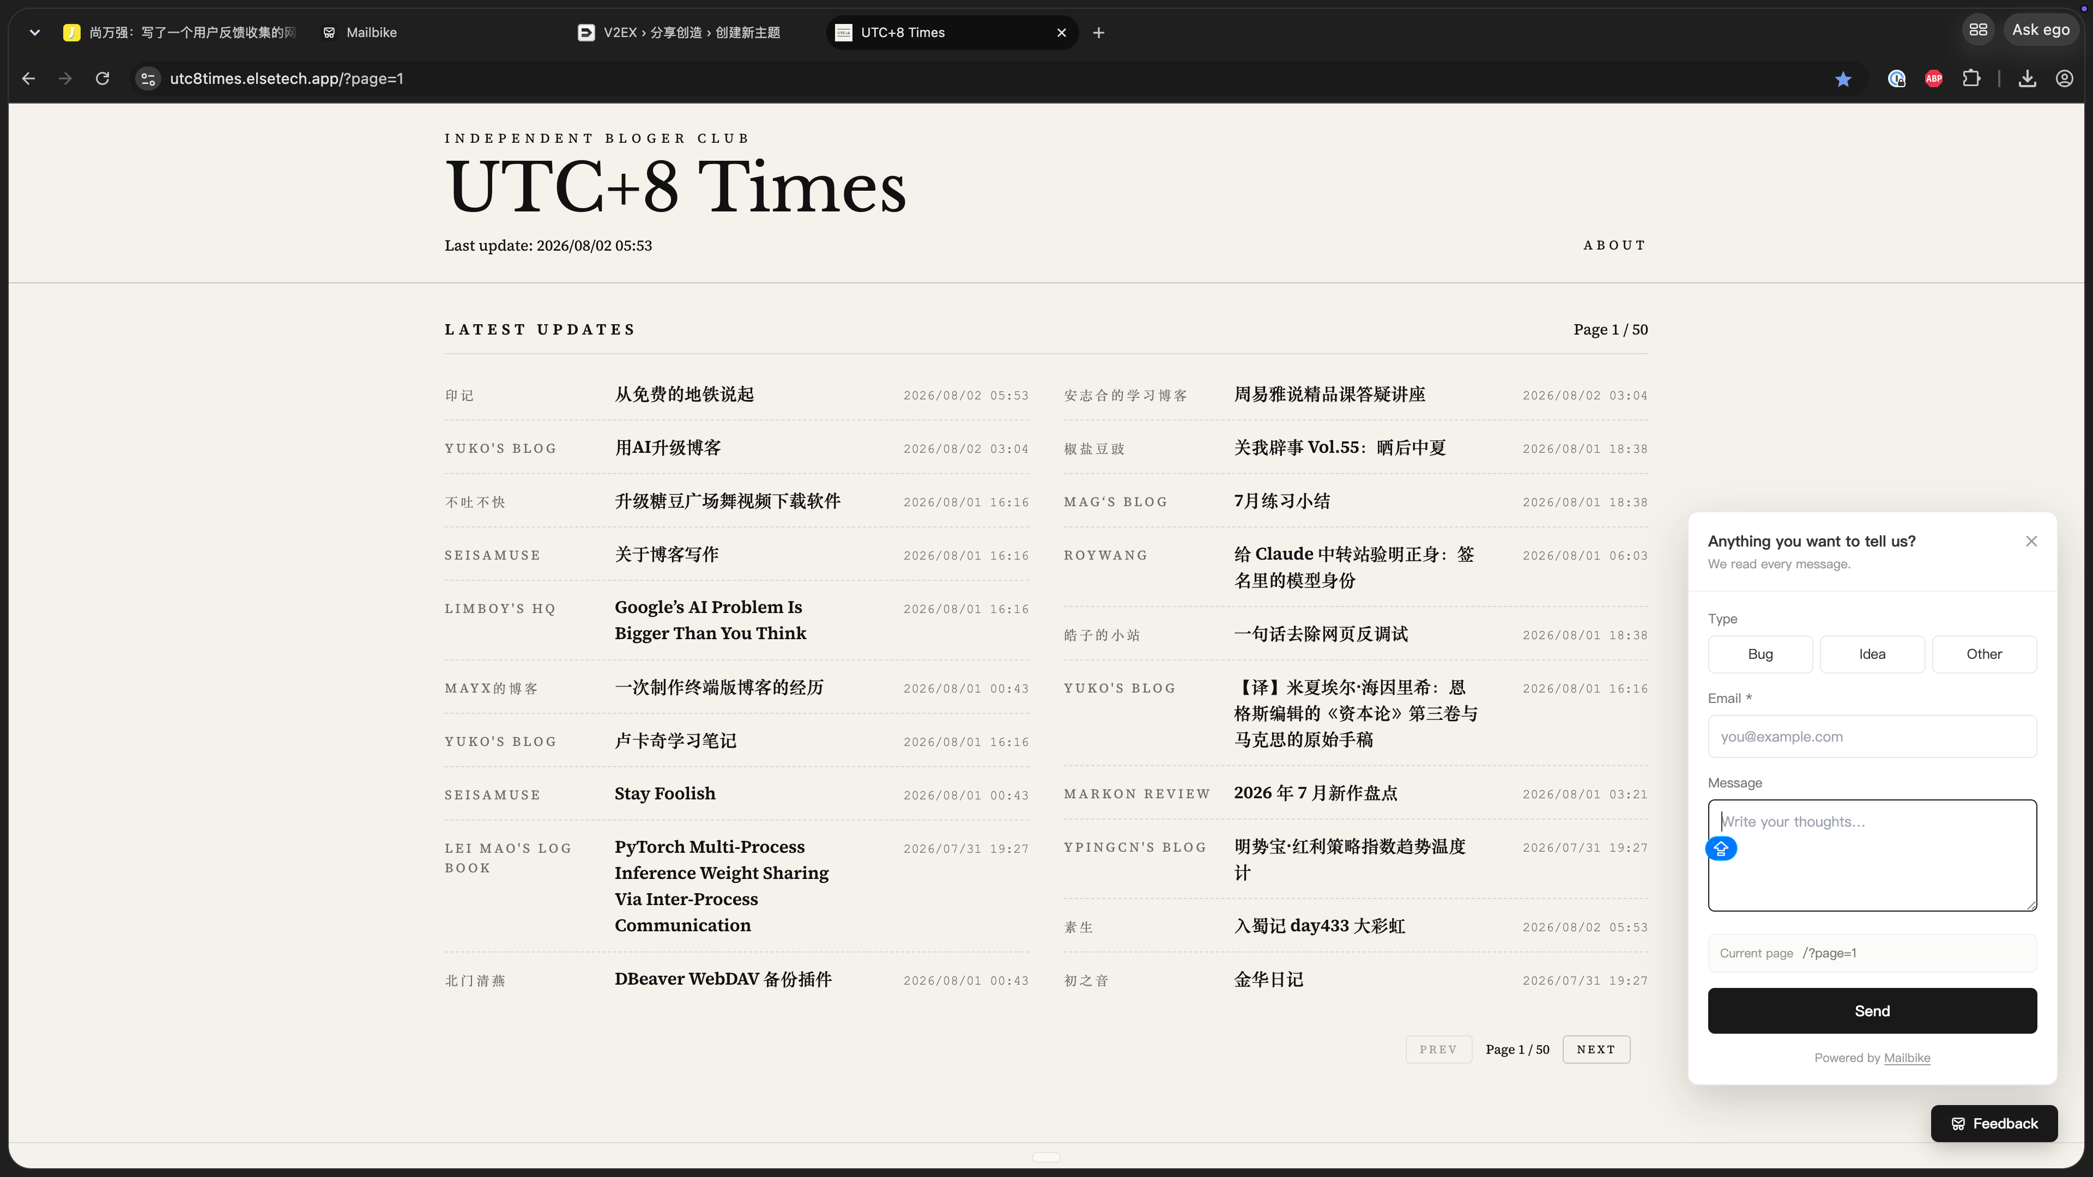The width and height of the screenshot is (2093, 1177).
Task: Open article 金华日记
Action: (1268, 980)
